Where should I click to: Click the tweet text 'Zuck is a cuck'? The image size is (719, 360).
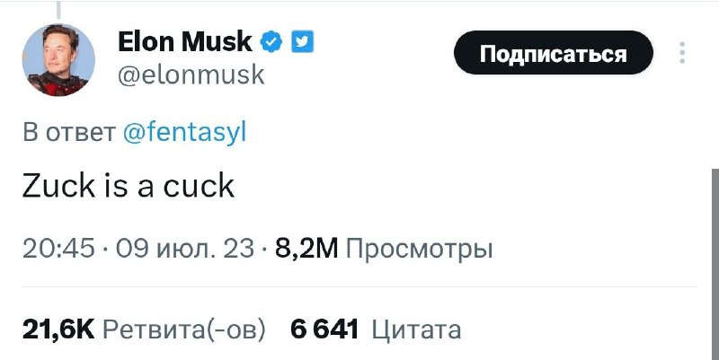coord(128,186)
